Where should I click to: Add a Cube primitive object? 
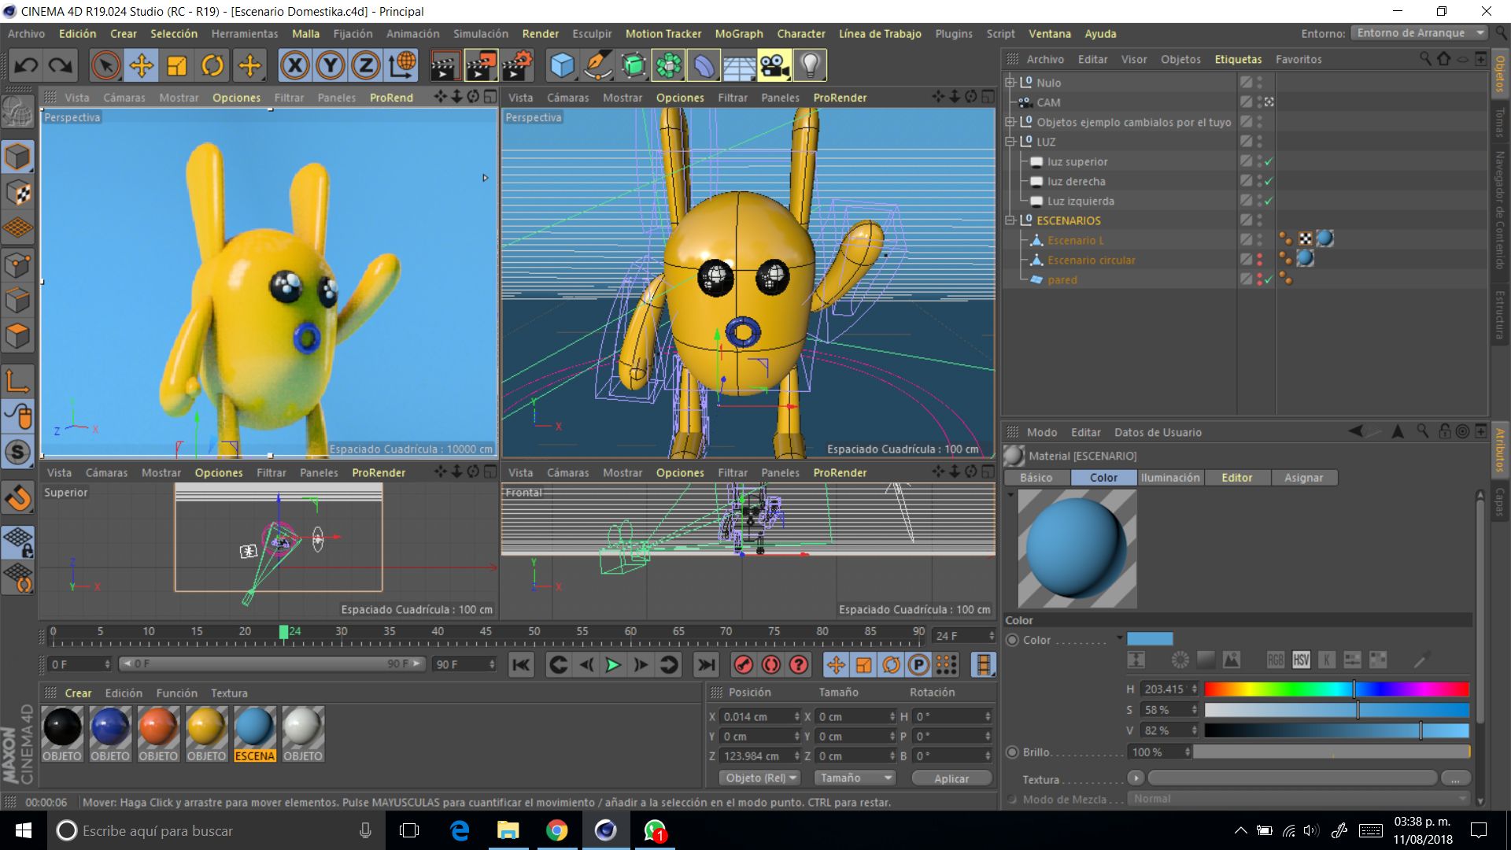click(562, 65)
